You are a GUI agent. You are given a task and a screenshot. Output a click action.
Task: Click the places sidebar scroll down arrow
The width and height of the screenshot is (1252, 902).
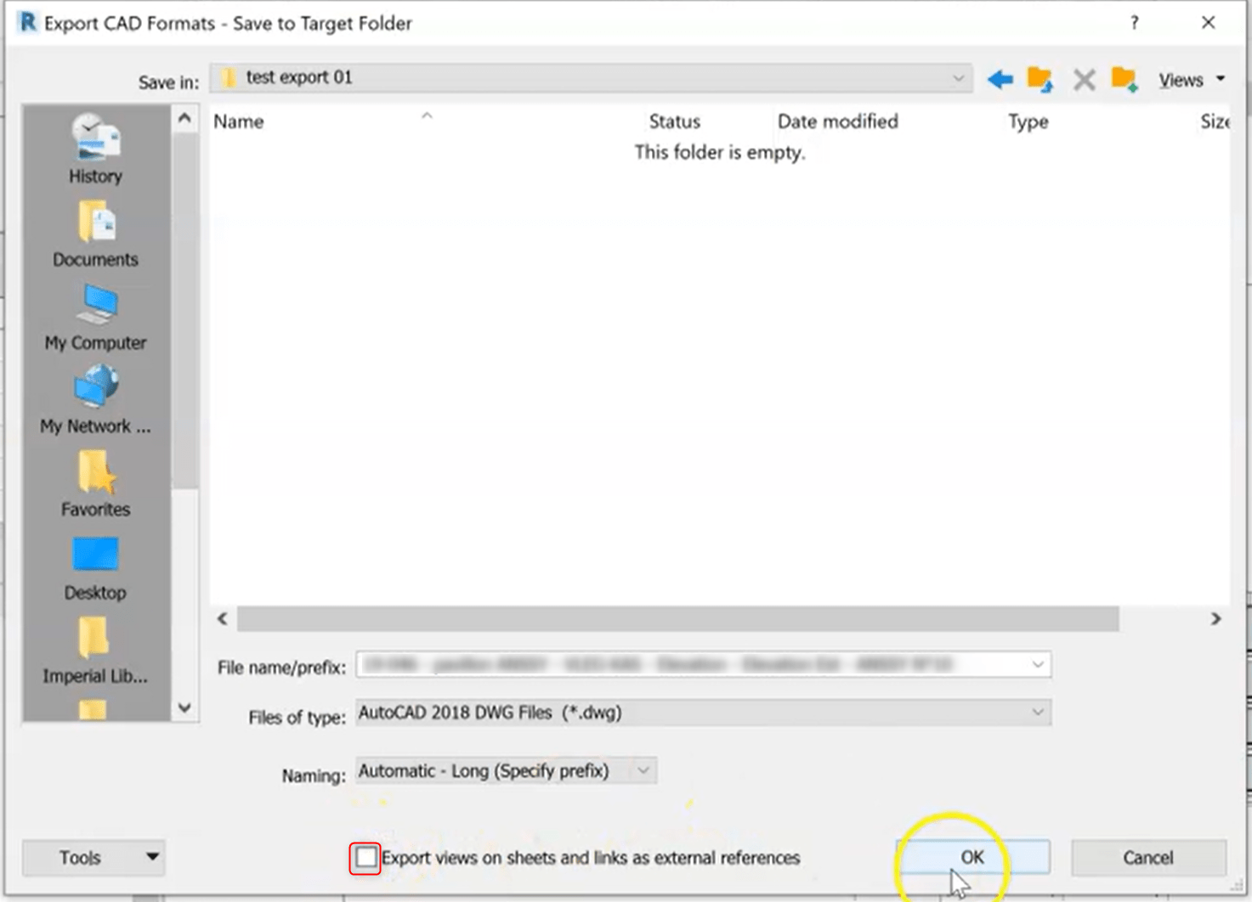[x=184, y=708]
